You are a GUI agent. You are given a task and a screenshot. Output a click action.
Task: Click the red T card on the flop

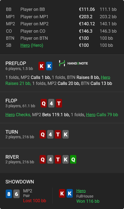pyautogui.click(x=59, y=103)
